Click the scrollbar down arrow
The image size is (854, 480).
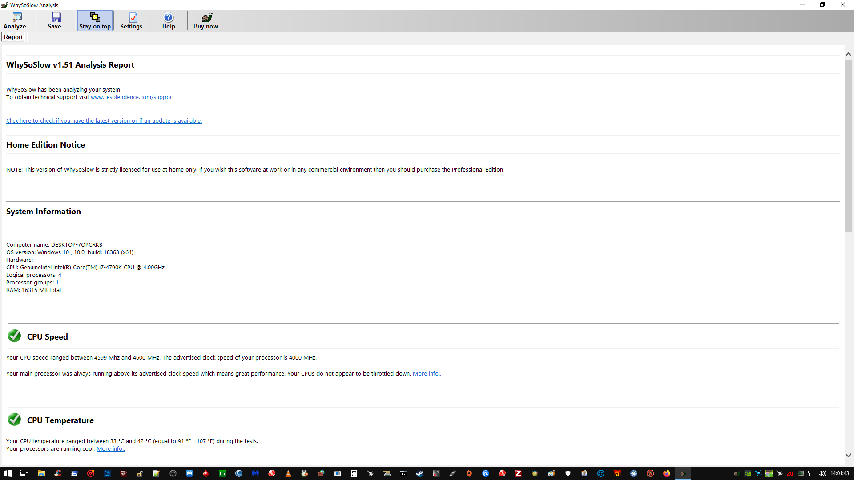coord(848,455)
